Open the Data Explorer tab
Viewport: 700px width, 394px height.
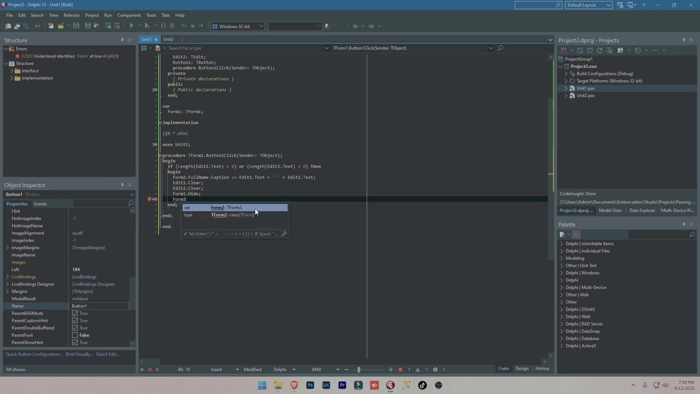(642, 211)
